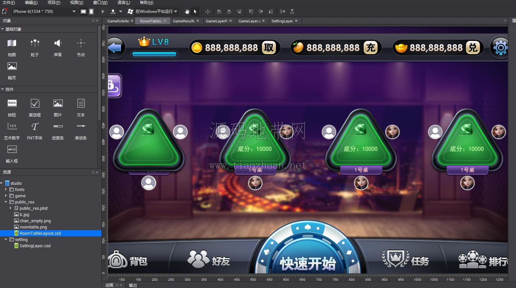The height and width of the screenshot is (288, 516).
Task: Open the publish options dropdown arrow
Action: (121, 12)
